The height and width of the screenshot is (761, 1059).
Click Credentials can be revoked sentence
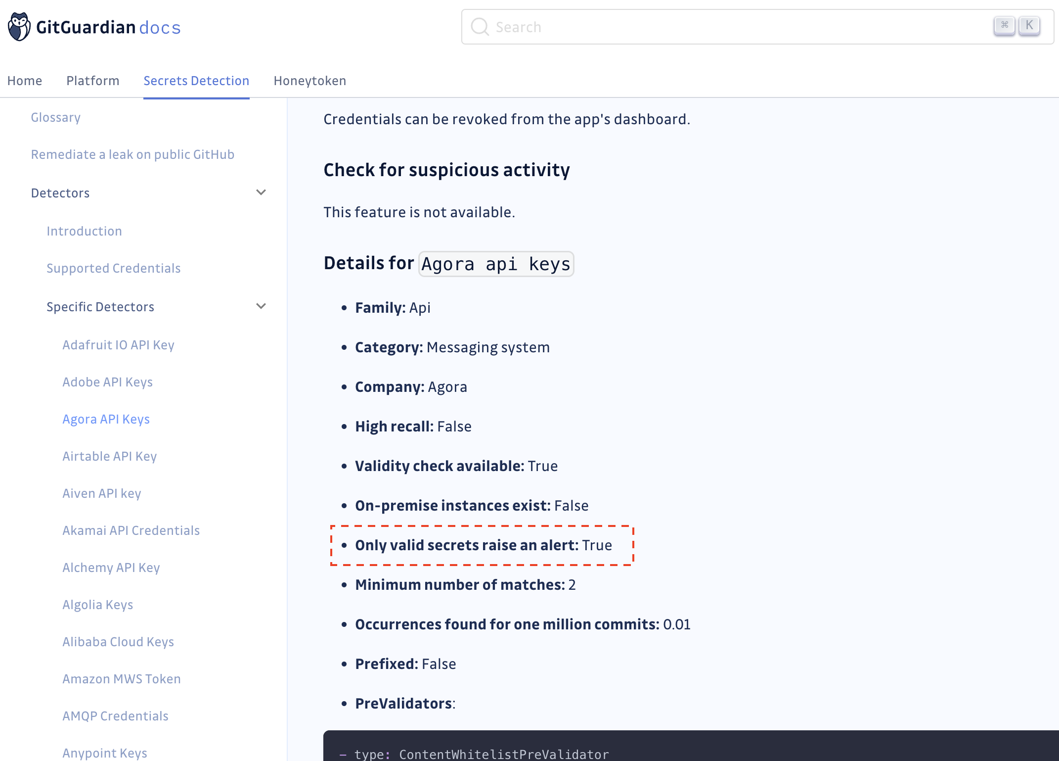coord(507,119)
